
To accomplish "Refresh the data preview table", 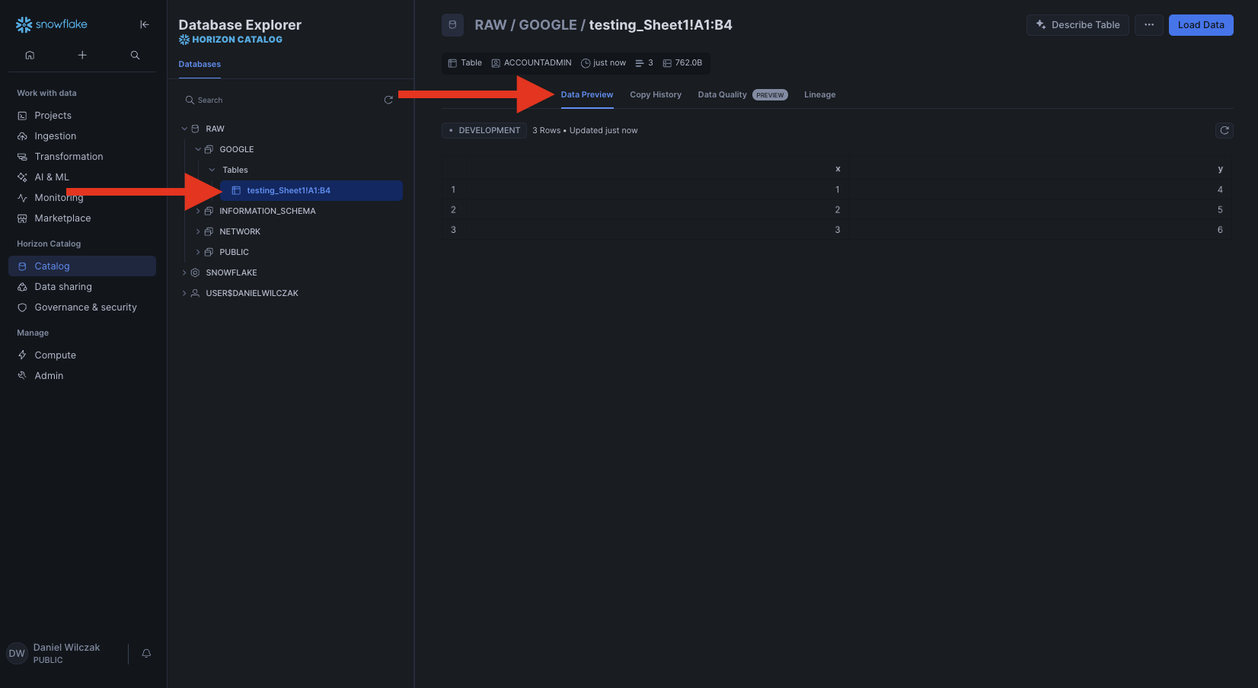I will [1224, 130].
